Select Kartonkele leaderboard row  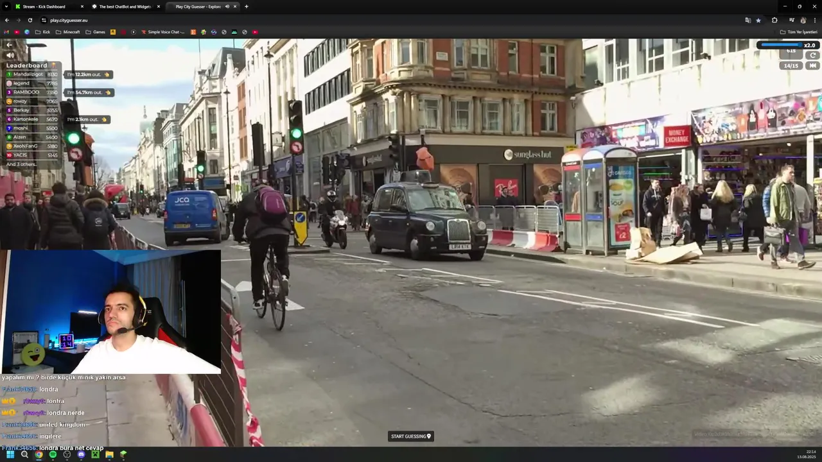[x=32, y=119]
